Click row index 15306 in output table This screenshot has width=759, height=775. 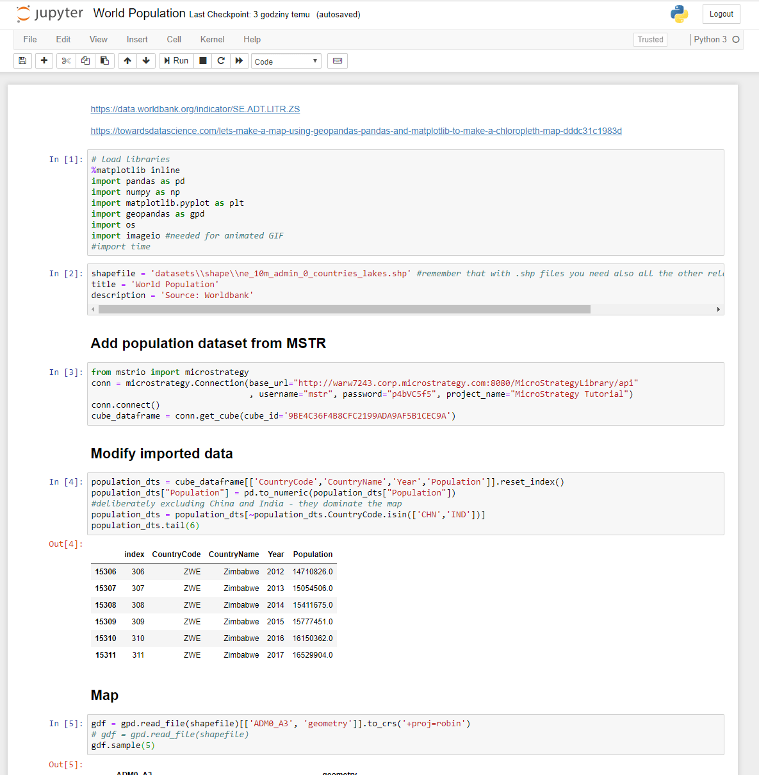pyautogui.click(x=106, y=572)
